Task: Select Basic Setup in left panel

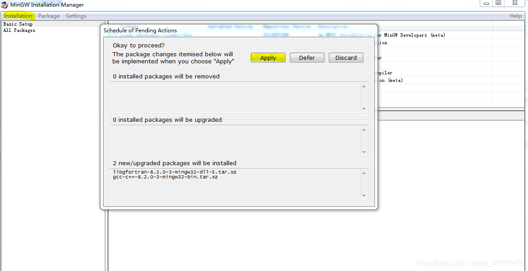Action: 18,24
